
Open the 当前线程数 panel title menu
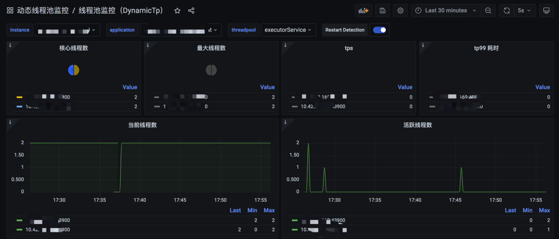click(142, 125)
